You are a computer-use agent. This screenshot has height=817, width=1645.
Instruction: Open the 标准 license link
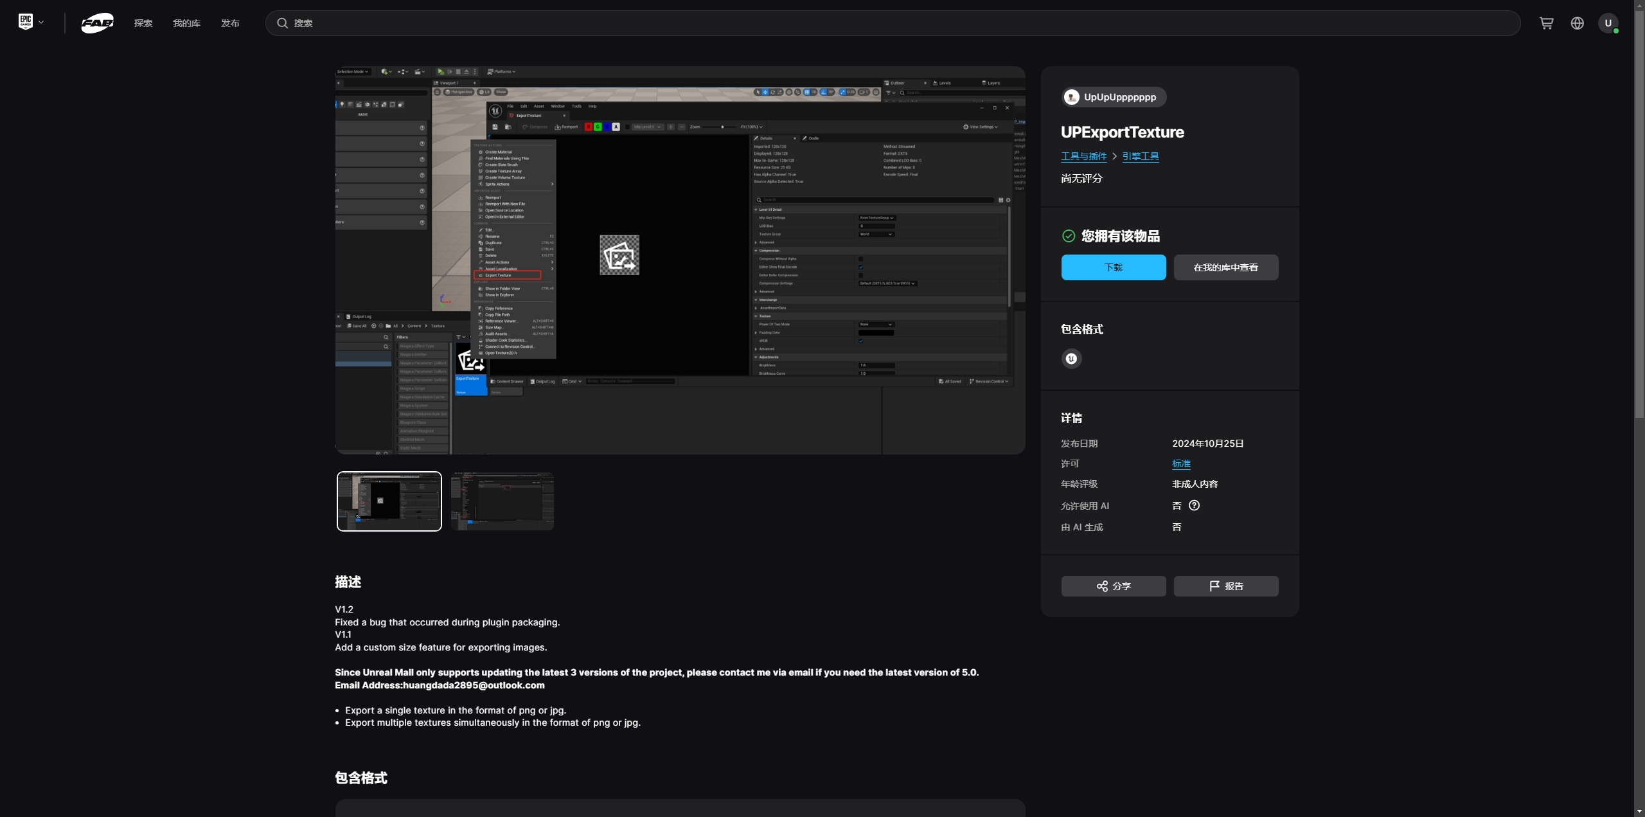[x=1181, y=463]
